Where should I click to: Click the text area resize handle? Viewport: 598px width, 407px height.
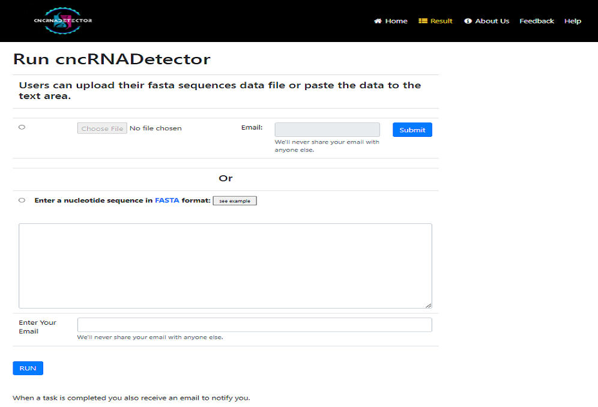(x=429, y=305)
